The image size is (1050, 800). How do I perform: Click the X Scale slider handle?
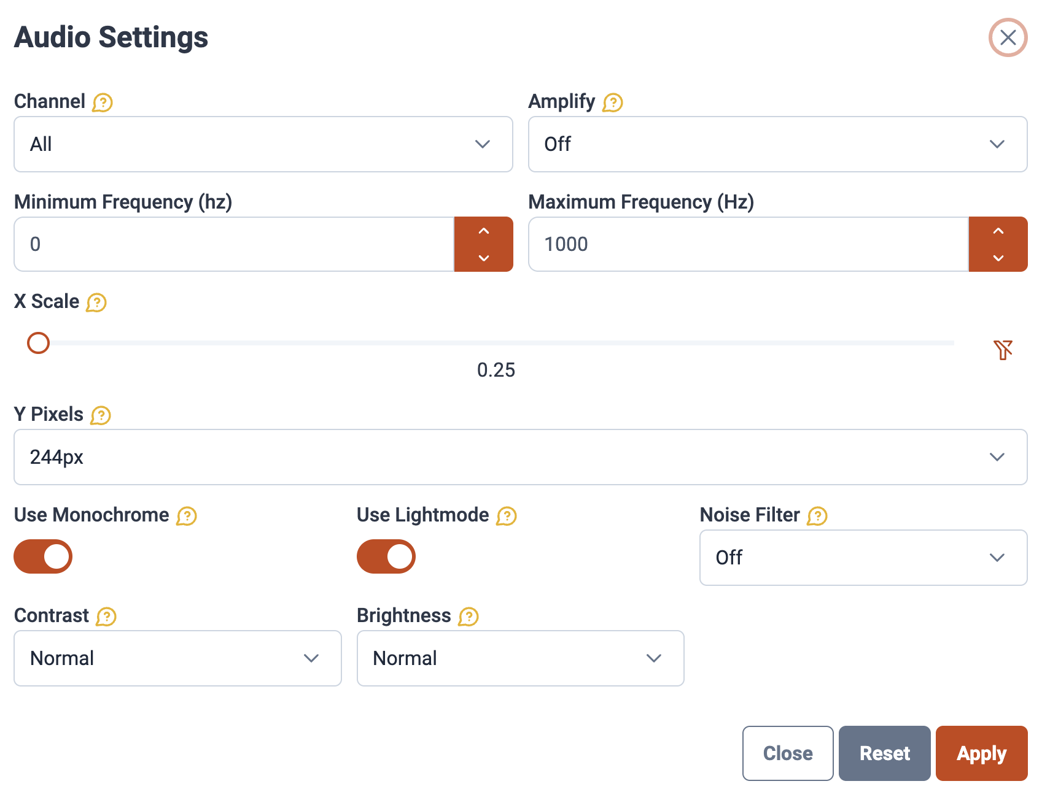click(38, 343)
